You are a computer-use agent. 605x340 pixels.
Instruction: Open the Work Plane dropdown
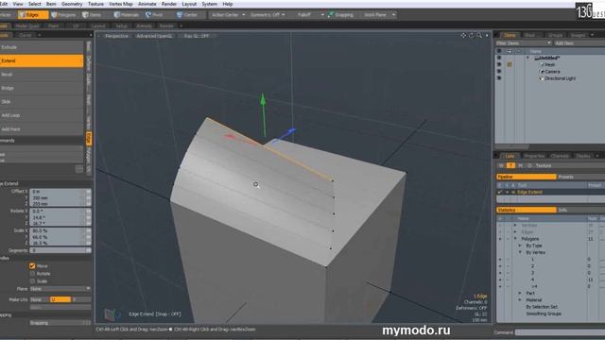(x=379, y=15)
